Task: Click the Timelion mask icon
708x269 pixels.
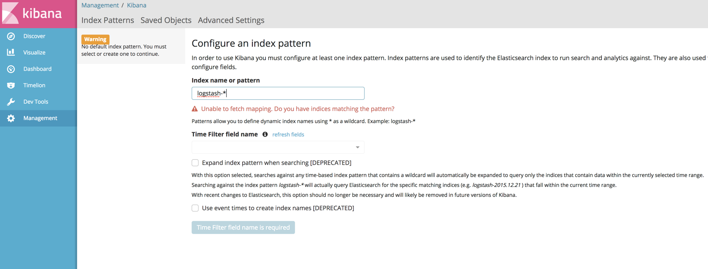Action: (11, 85)
